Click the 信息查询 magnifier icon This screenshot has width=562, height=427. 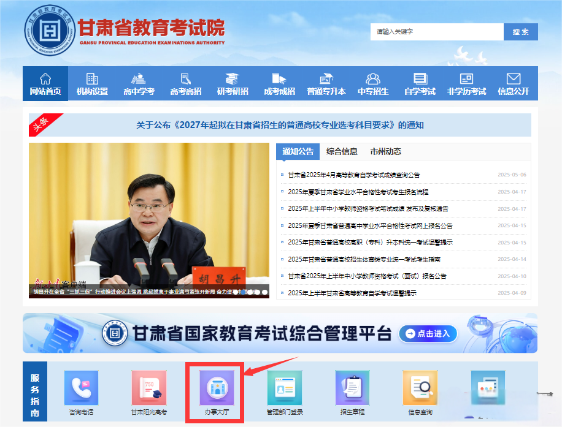[420, 388]
